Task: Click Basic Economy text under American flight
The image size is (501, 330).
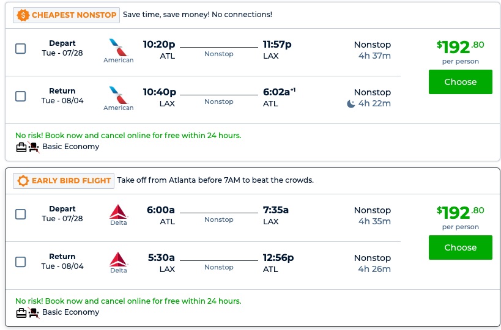Action: (70, 147)
